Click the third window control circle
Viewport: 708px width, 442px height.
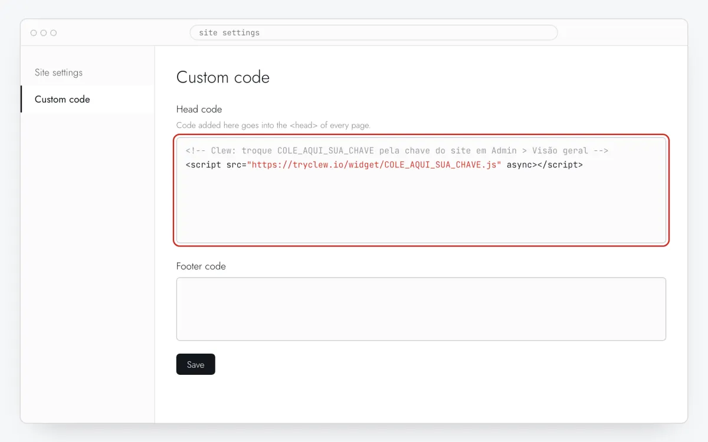point(54,33)
